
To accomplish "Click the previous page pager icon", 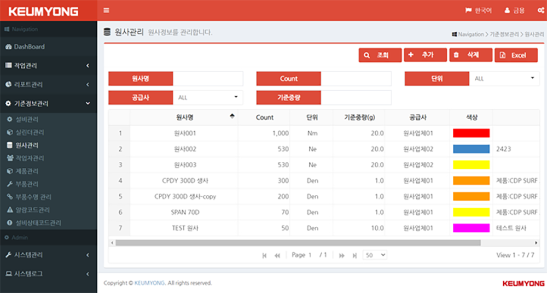I will click(x=277, y=255).
